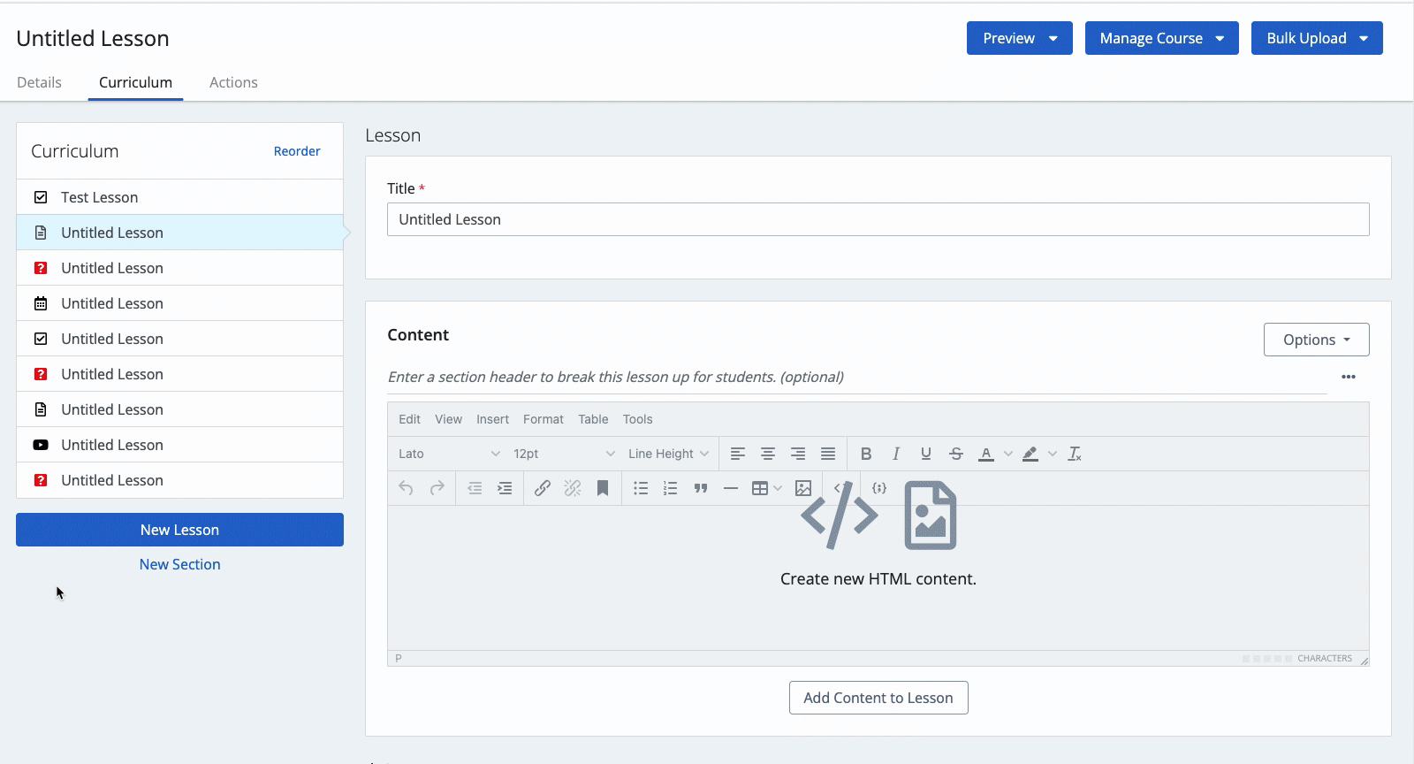Toggle bold formatting in editor toolbar
Viewport: 1414px width, 764px height.
click(866, 454)
